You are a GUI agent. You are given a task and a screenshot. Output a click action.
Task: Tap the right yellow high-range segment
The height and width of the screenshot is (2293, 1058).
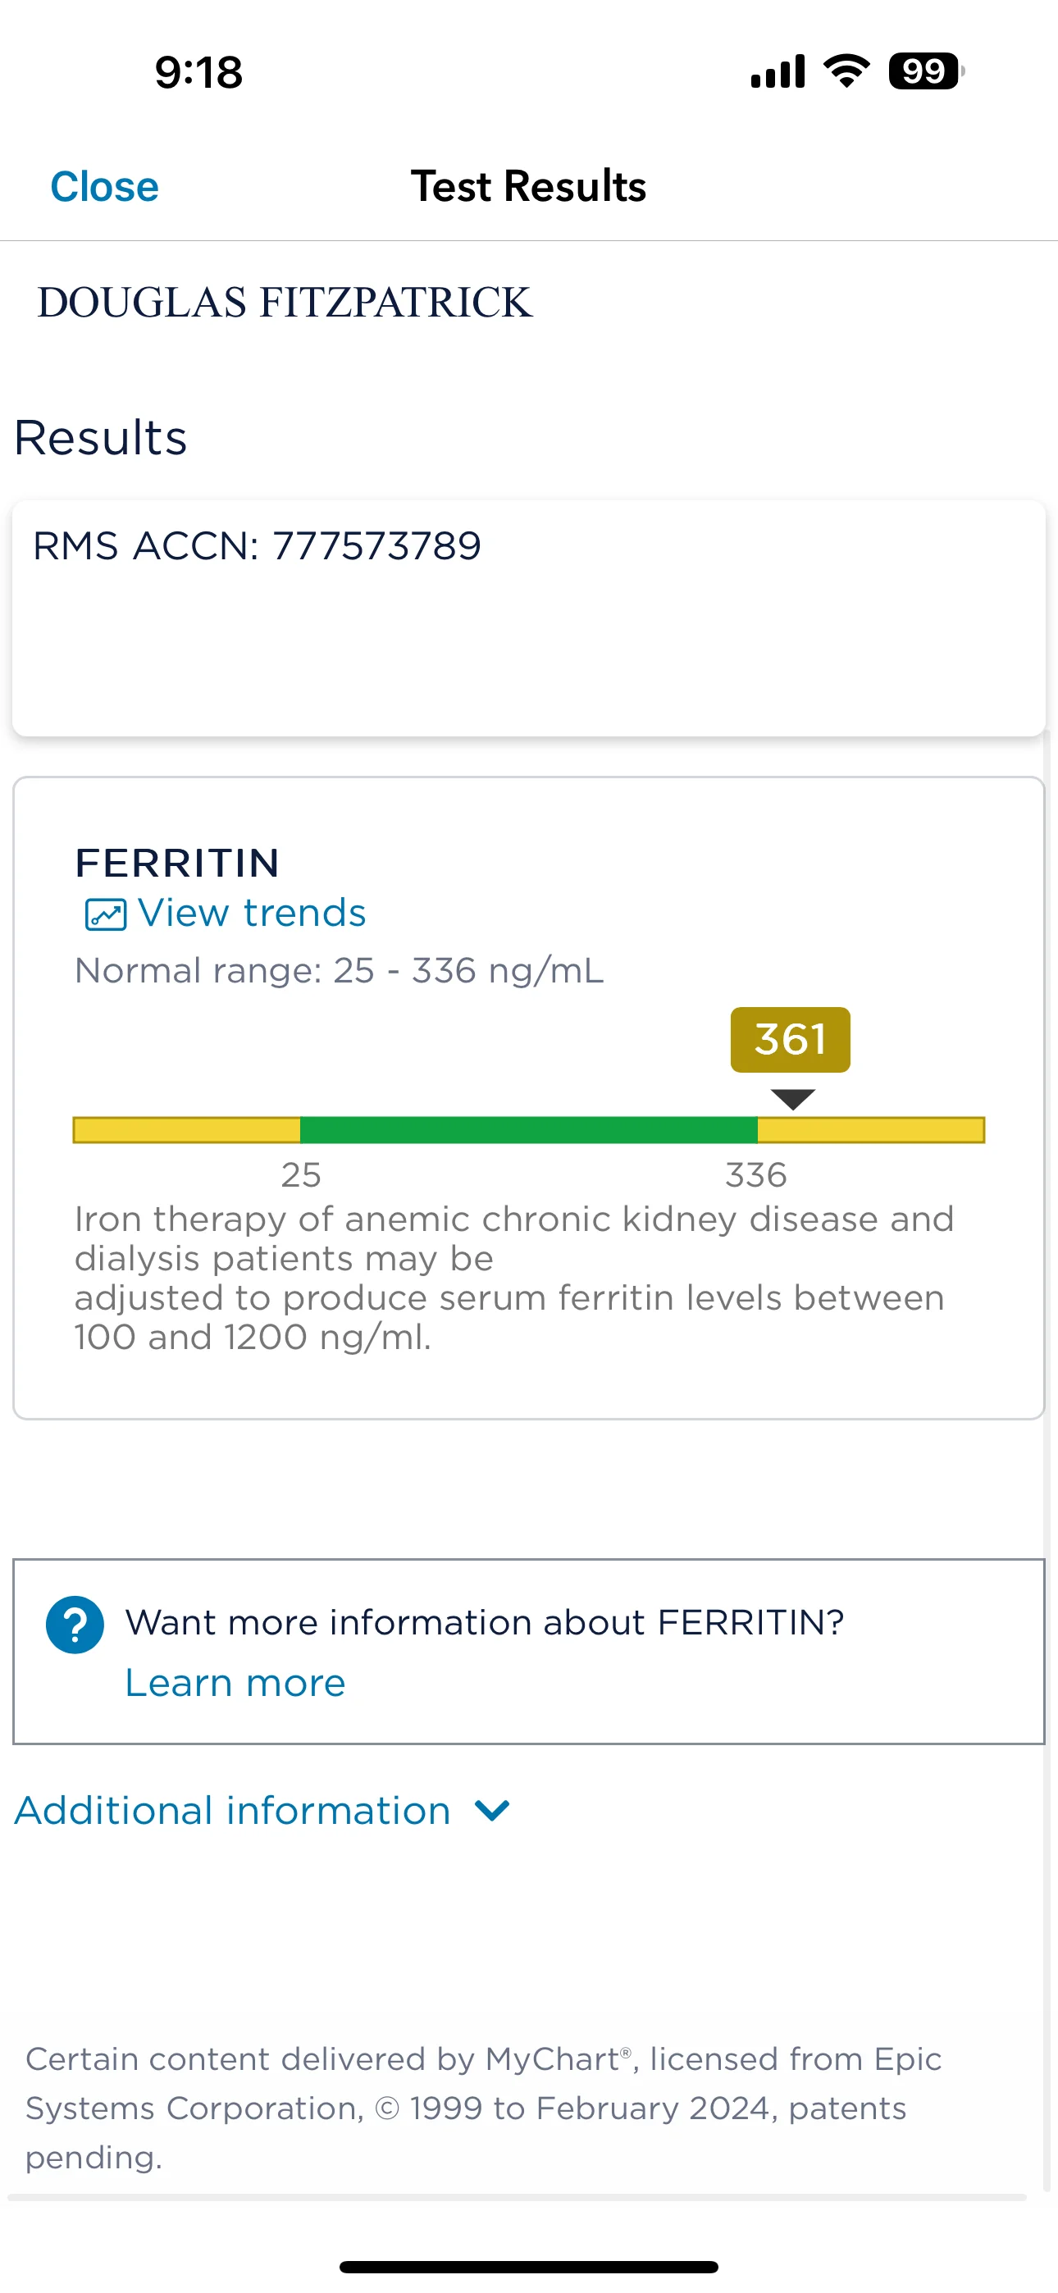coord(870,1129)
